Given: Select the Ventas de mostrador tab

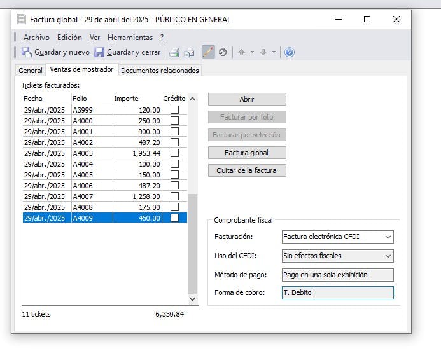Looking at the screenshot, I should pos(81,69).
